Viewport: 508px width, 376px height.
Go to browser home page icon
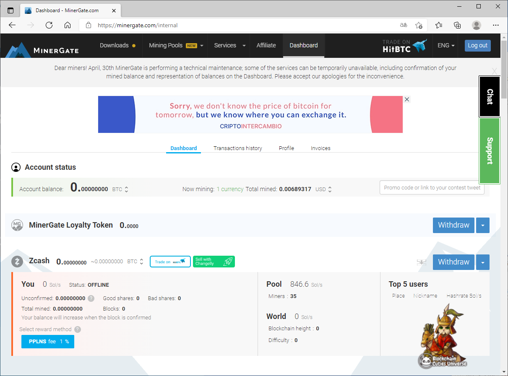coord(68,25)
